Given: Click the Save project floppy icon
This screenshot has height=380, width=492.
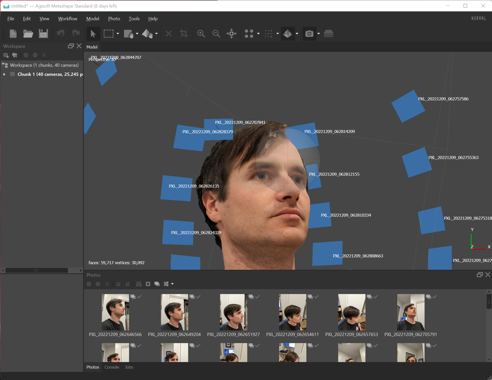Looking at the screenshot, I should click(x=43, y=34).
